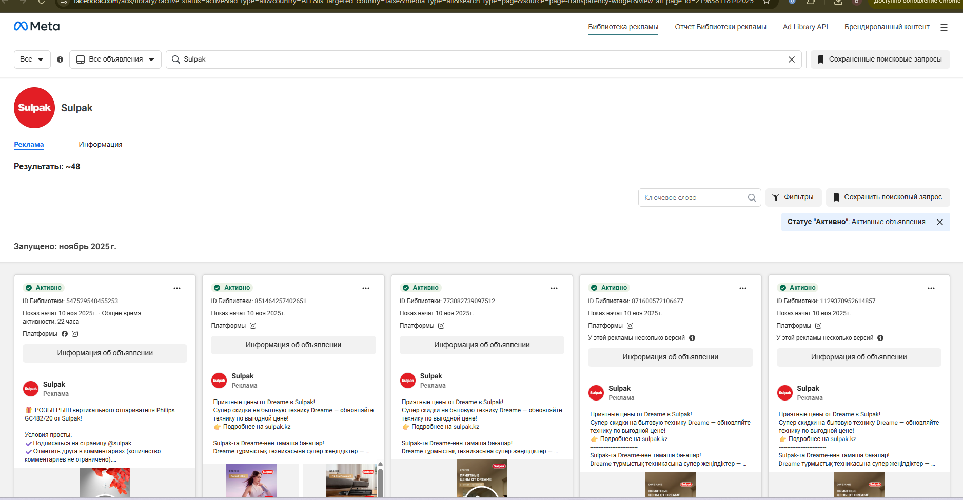
Task: Open the "Отчет Библиотеки рекламы" tab
Action: coord(720,27)
